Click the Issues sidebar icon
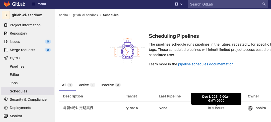Screen dimensions: 271x122 pyautogui.click(x=6, y=42)
